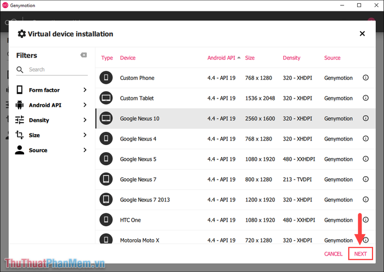Select the Google Nexus 4 device name
The width and height of the screenshot is (384, 272).
(x=138, y=139)
